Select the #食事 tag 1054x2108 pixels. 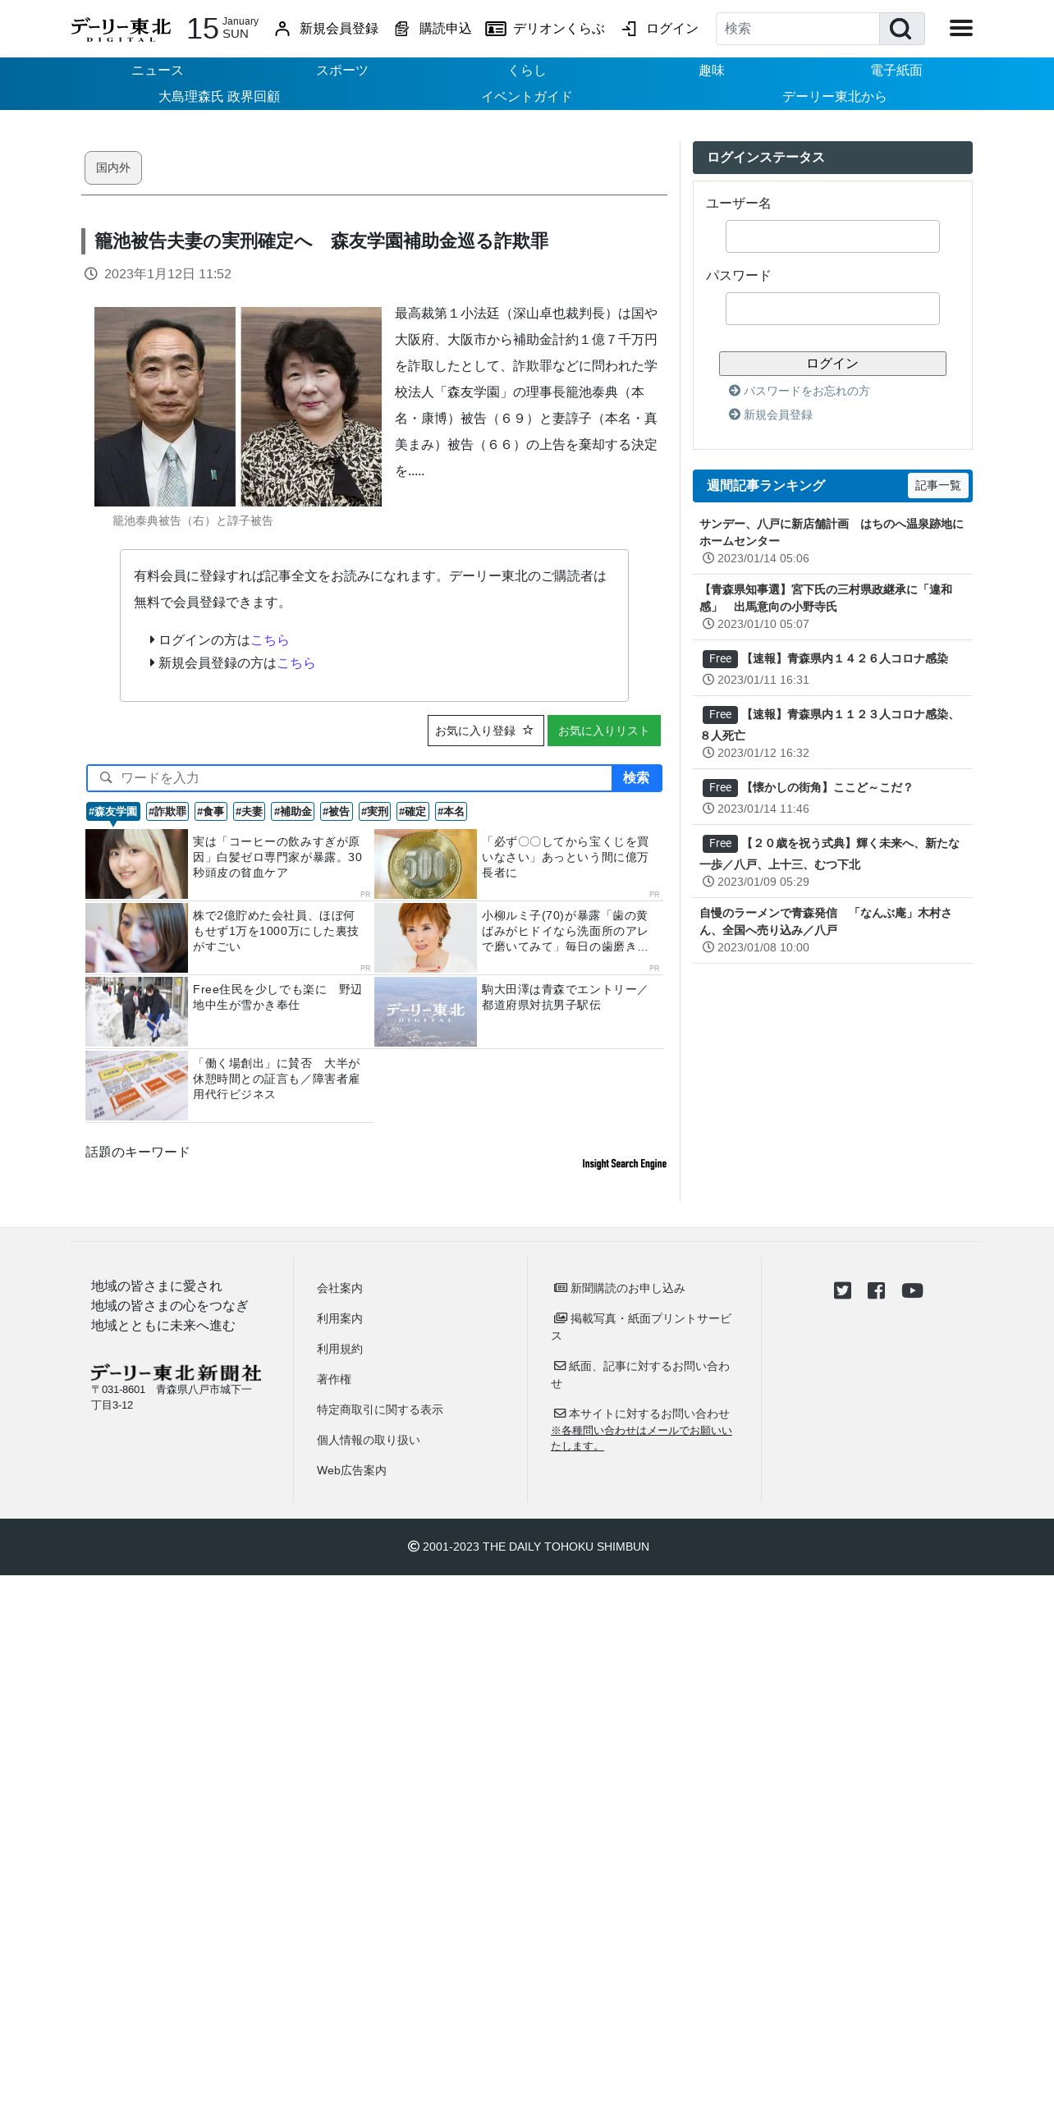coord(211,812)
